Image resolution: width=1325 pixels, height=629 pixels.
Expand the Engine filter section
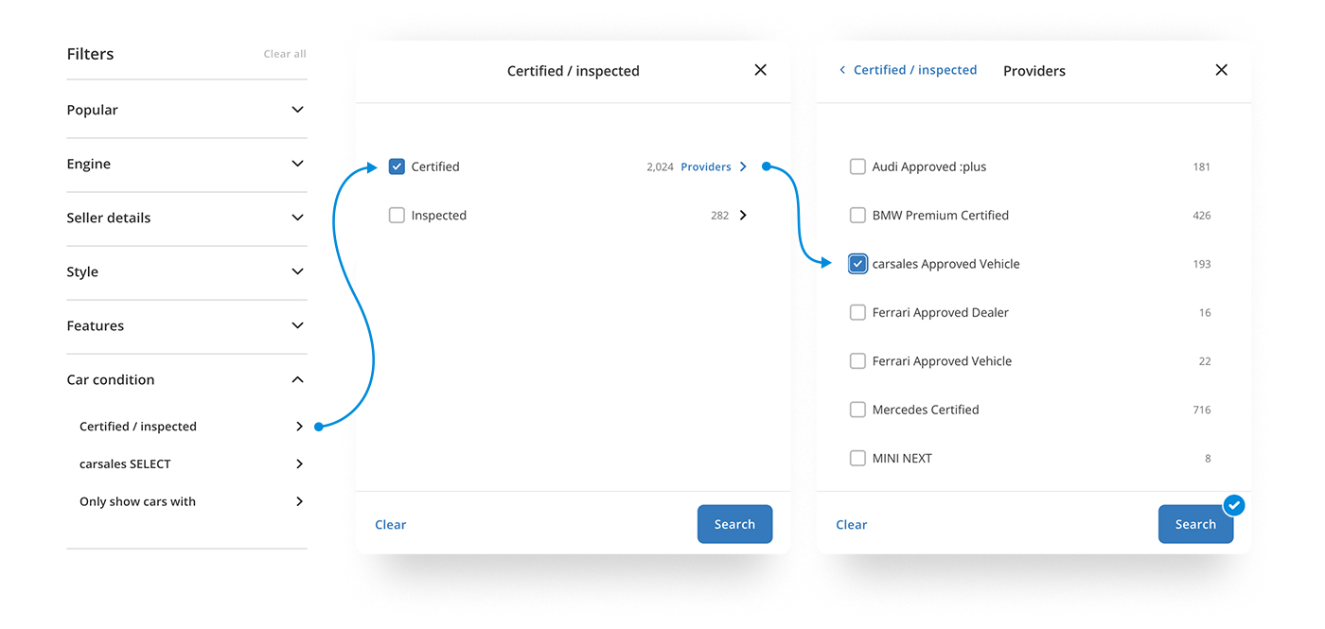pyautogui.click(x=297, y=164)
